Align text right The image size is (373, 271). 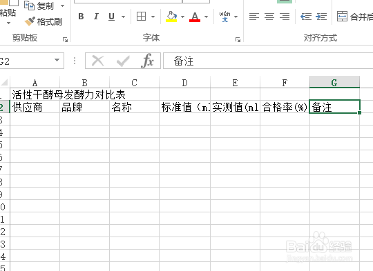pos(285,17)
